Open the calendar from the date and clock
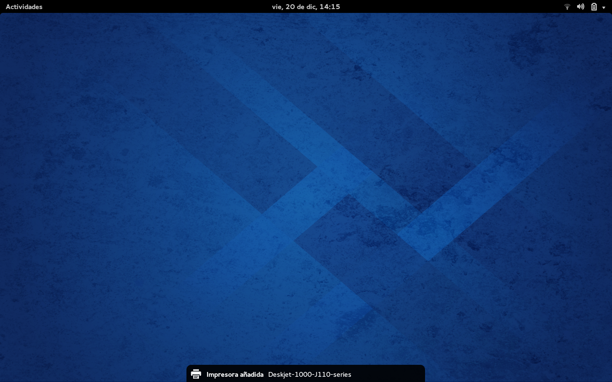The image size is (612, 382). 306,7
